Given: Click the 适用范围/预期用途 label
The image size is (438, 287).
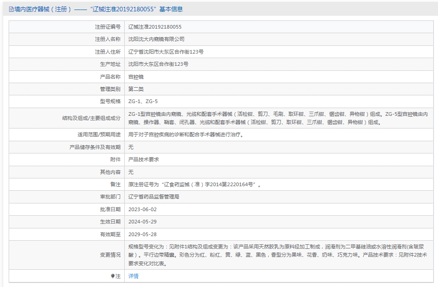Looking at the screenshot, I should click(x=99, y=134).
